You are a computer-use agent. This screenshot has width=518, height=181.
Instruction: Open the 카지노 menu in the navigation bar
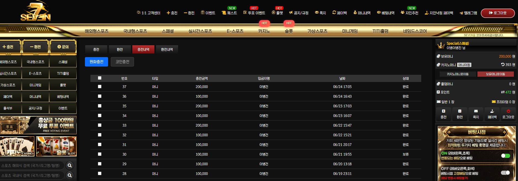pyautogui.click(x=264, y=31)
